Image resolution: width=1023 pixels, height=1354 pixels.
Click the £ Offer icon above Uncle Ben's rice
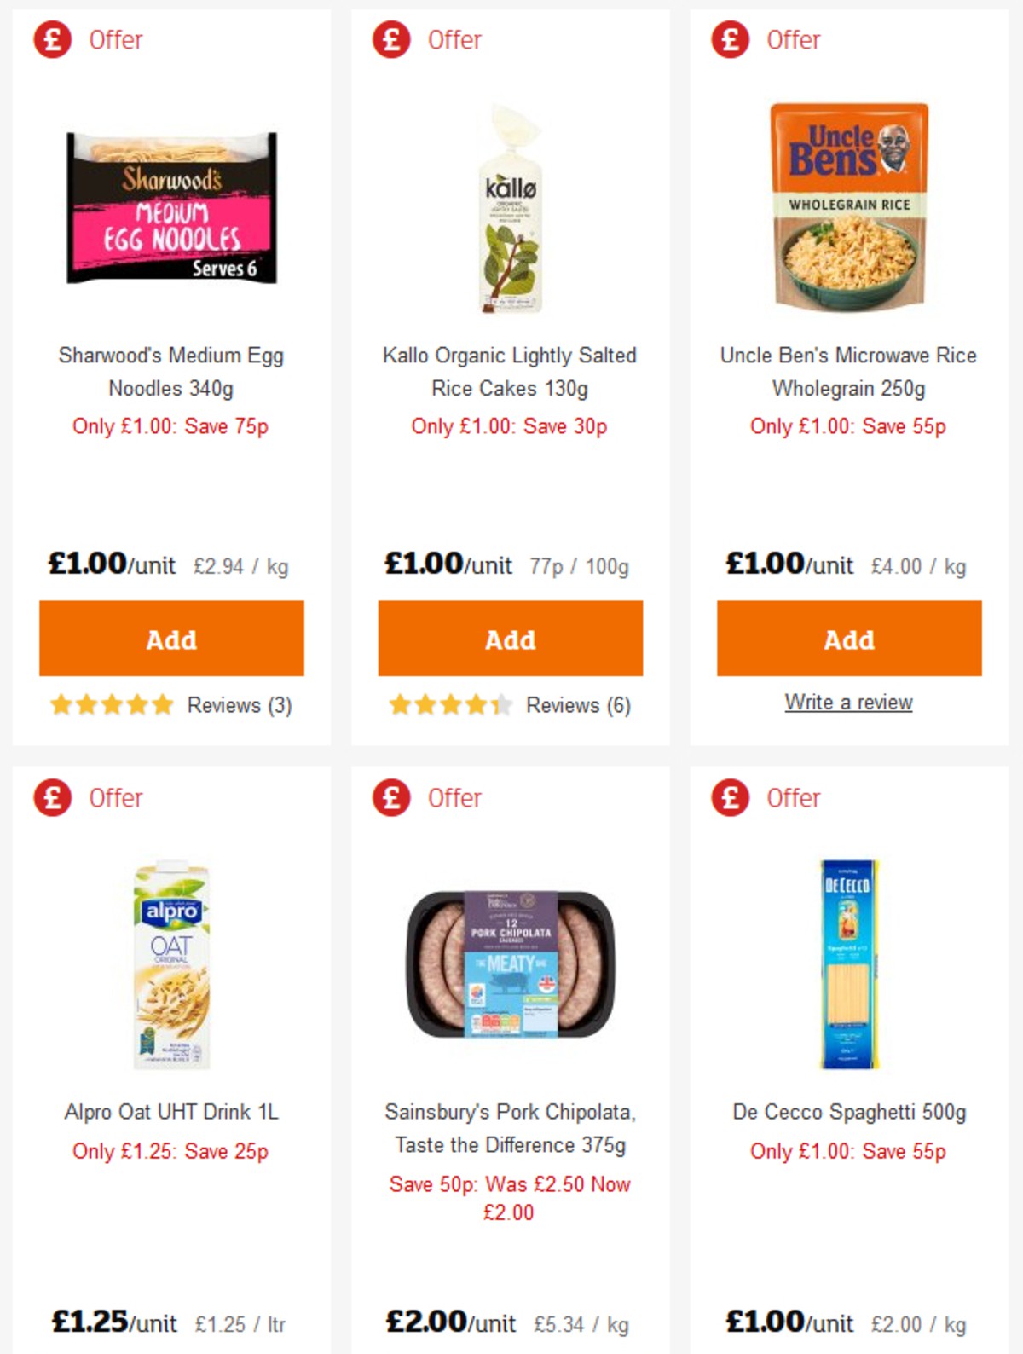(x=727, y=39)
